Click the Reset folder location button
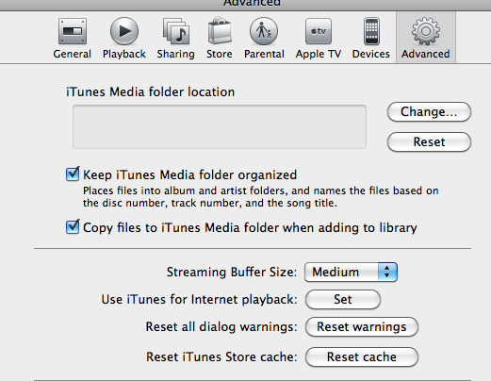 click(429, 141)
